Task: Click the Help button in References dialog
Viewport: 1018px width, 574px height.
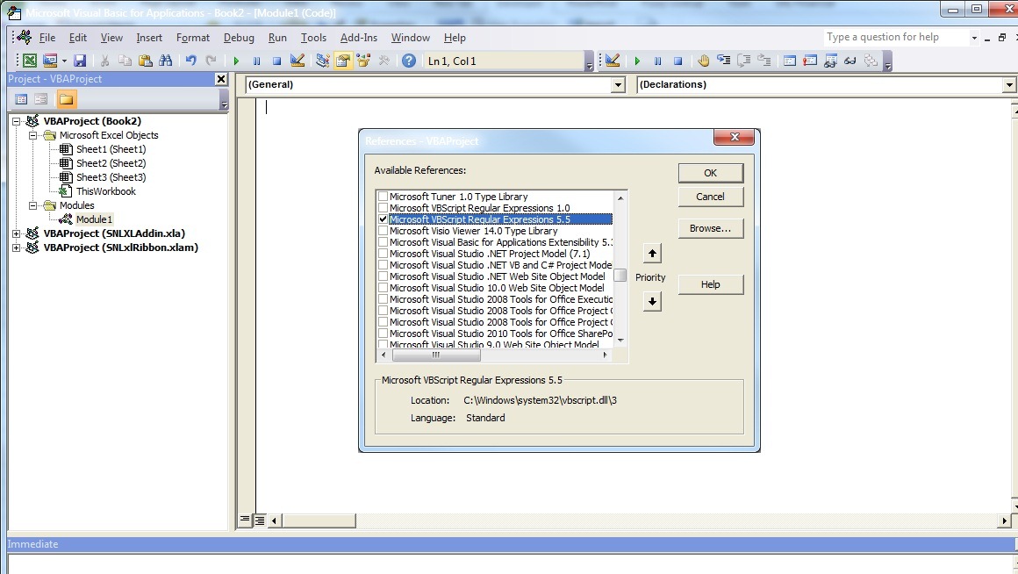Action: click(710, 284)
